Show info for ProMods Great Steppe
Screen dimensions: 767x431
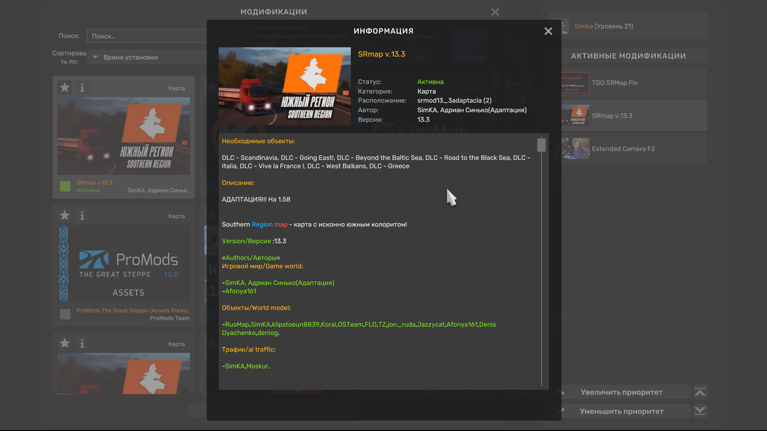82,215
